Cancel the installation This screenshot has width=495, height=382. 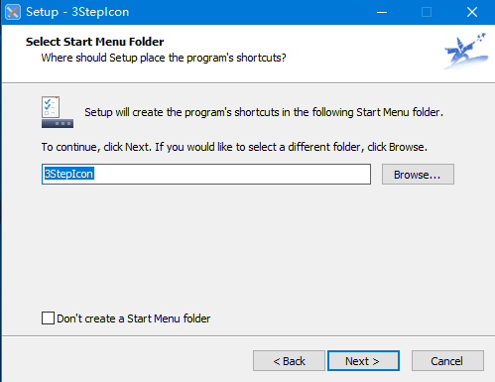447,361
